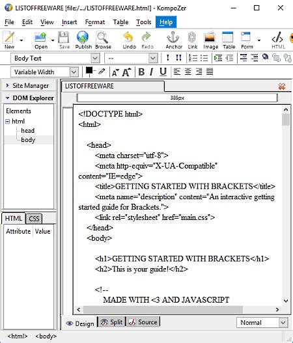
Task: Click the highlight color pencil icon
Action: [101, 71]
